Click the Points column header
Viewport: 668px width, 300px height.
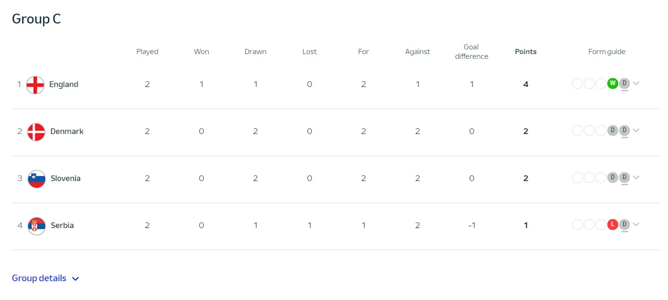pos(526,52)
